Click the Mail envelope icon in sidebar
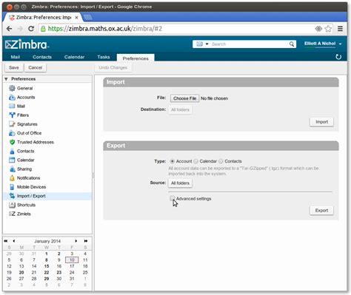351x295 pixels. tap(12, 106)
